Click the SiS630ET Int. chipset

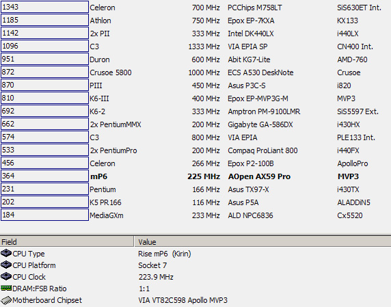tap(359, 8)
